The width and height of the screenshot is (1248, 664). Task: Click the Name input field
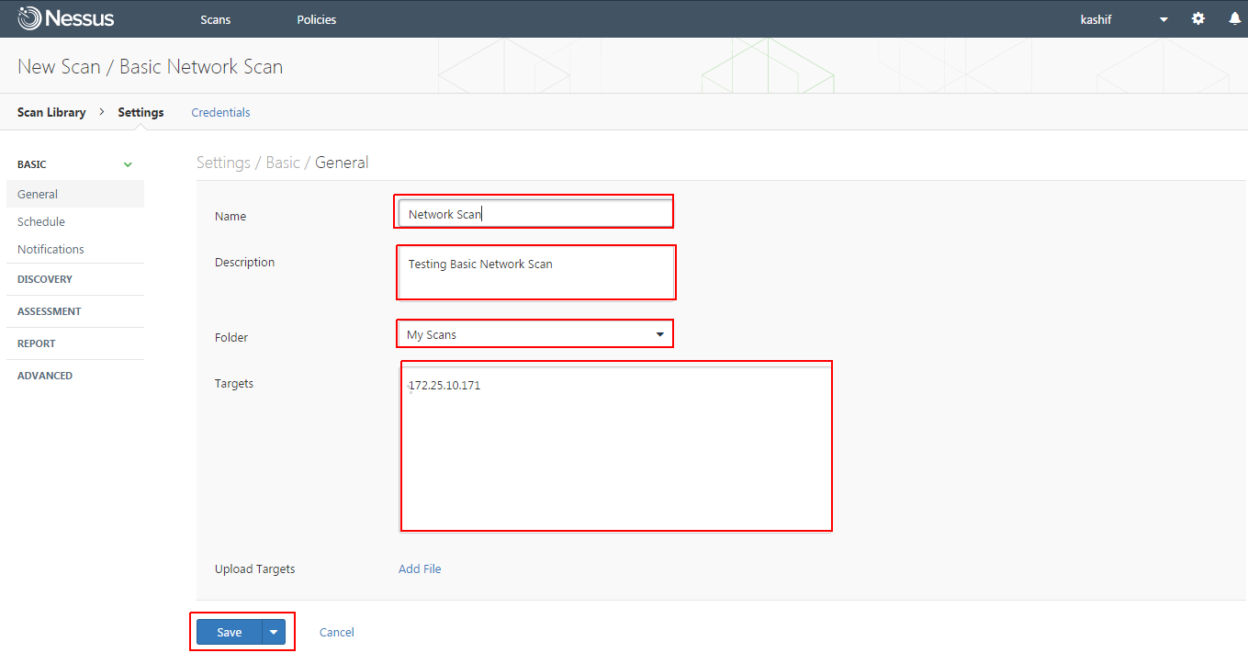tap(534, 213)
